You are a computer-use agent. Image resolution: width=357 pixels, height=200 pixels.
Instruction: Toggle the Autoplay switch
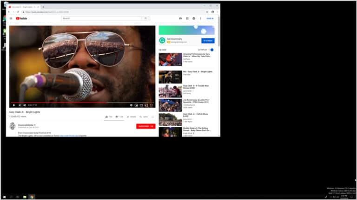click(x=211, y=50)
